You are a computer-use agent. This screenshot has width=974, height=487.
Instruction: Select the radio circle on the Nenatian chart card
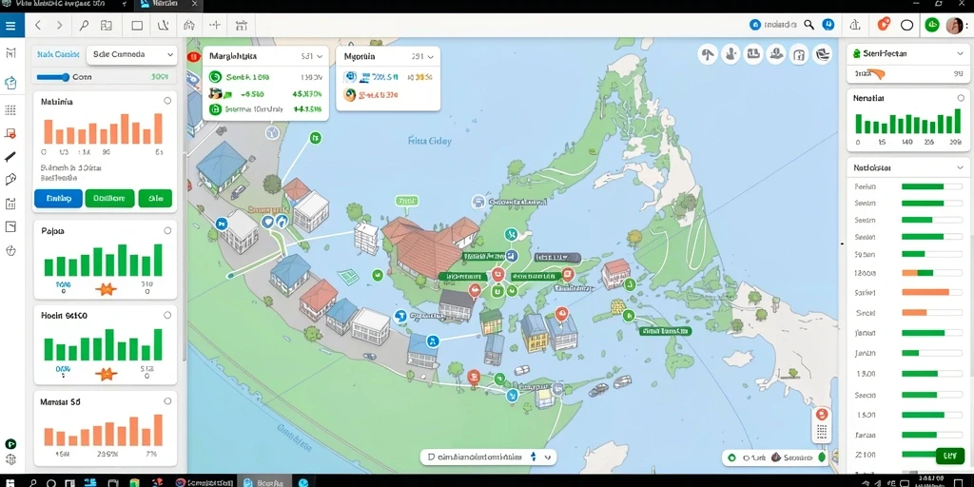click(x=961, y=98)
